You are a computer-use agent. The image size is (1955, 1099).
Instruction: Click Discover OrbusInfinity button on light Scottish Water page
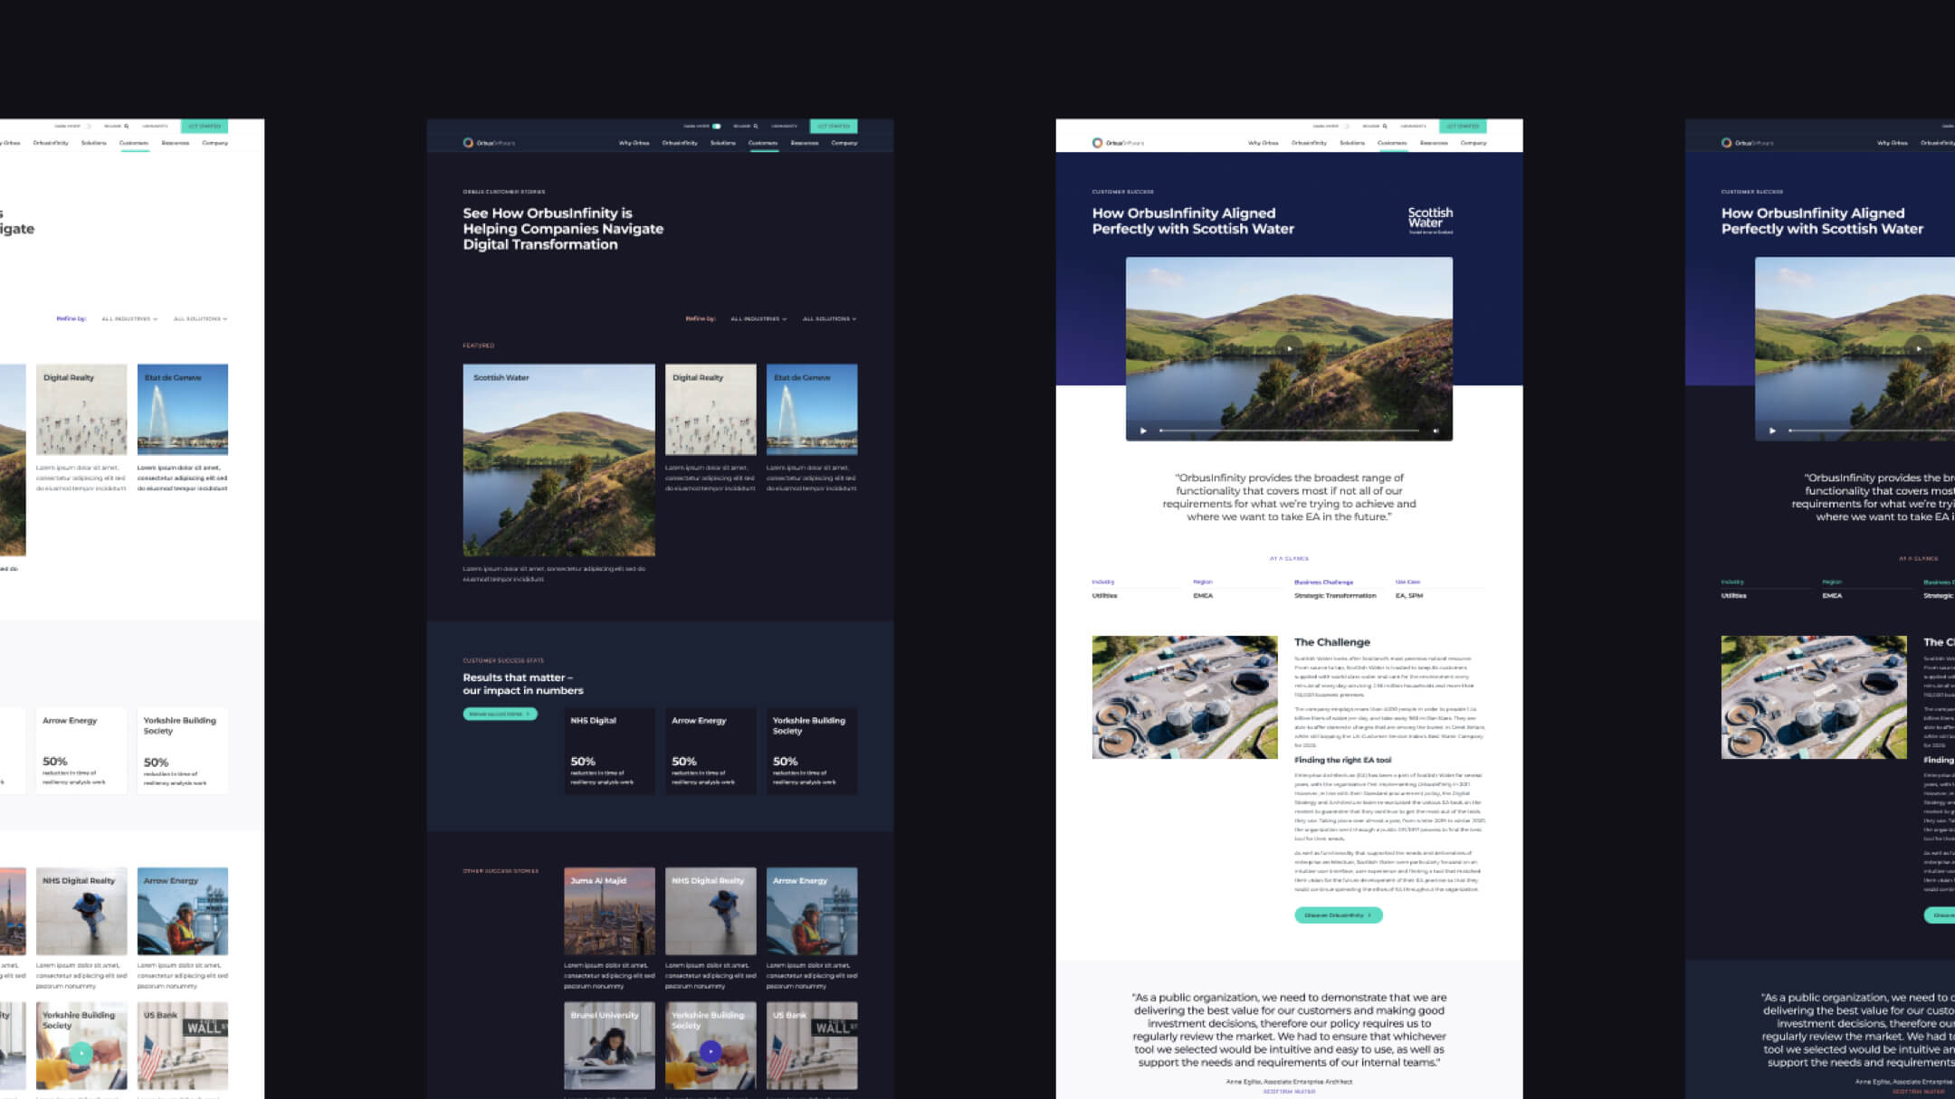pyautogui.click(x=1339, y=915)
